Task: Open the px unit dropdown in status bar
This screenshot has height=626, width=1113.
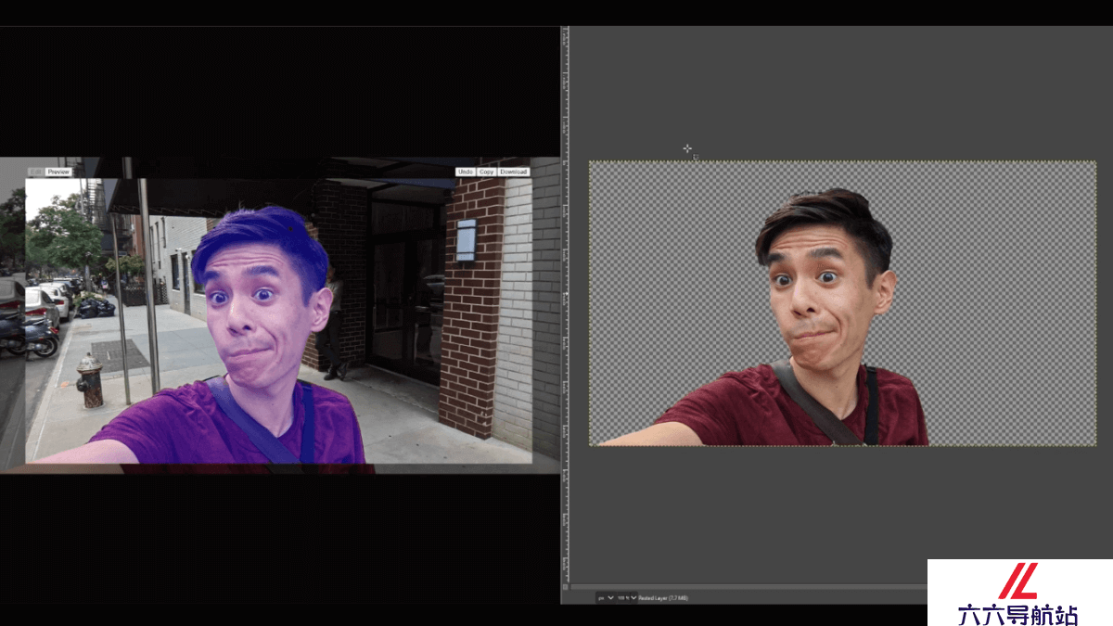Action: [606, 598]
